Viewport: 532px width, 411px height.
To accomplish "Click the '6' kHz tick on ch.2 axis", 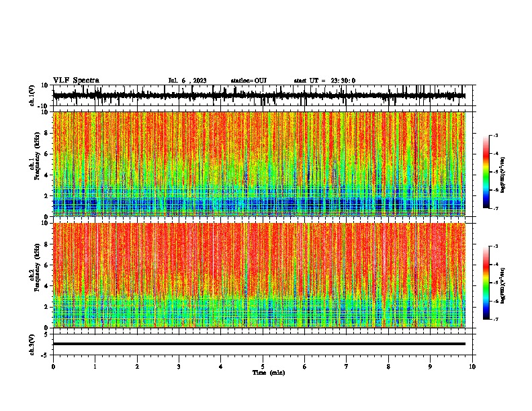I will 47,265.
